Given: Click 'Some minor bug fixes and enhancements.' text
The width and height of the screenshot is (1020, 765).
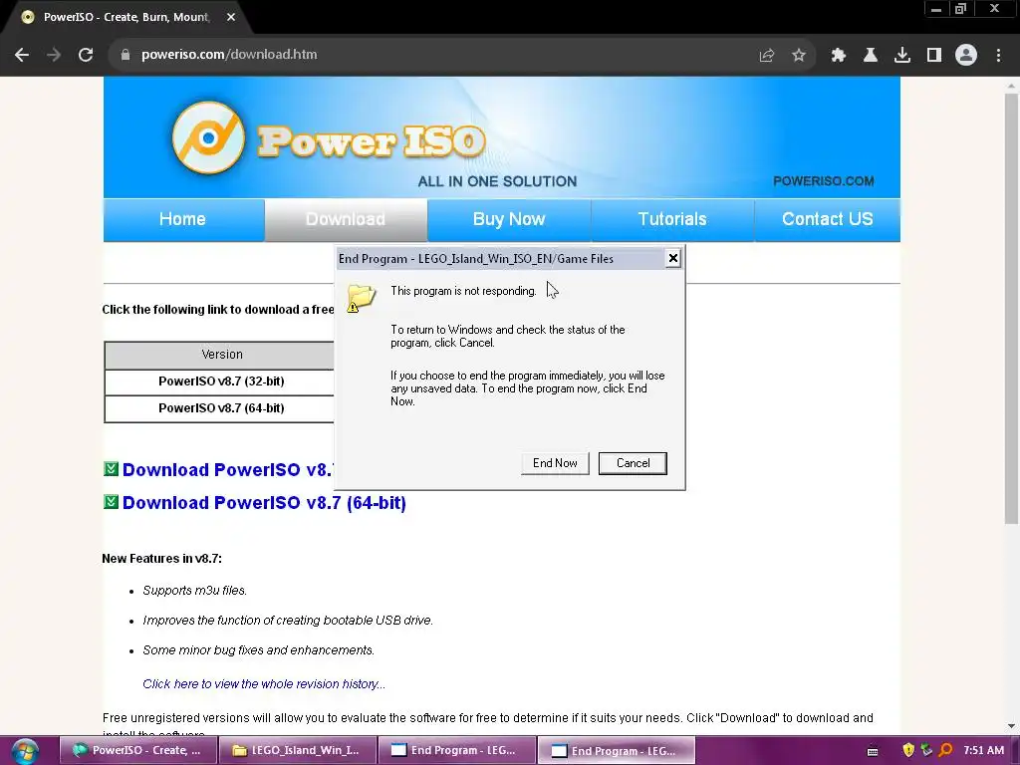Looking at the screenshot, I should (x=258, y=650).
